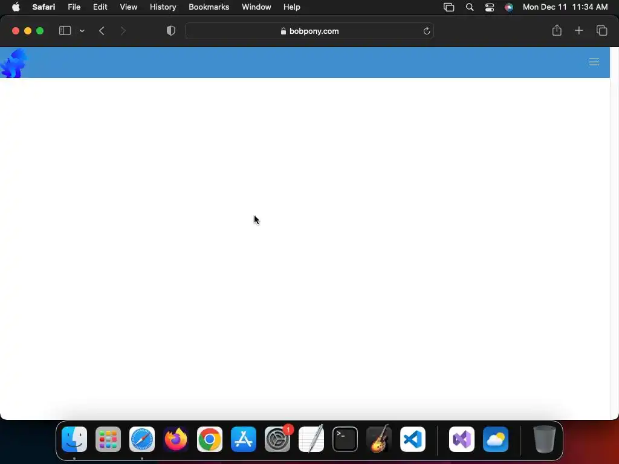Viewport: 619px width, 464px height.
Task: Open Finder from the Dock
Action: (x=74, y=439)
